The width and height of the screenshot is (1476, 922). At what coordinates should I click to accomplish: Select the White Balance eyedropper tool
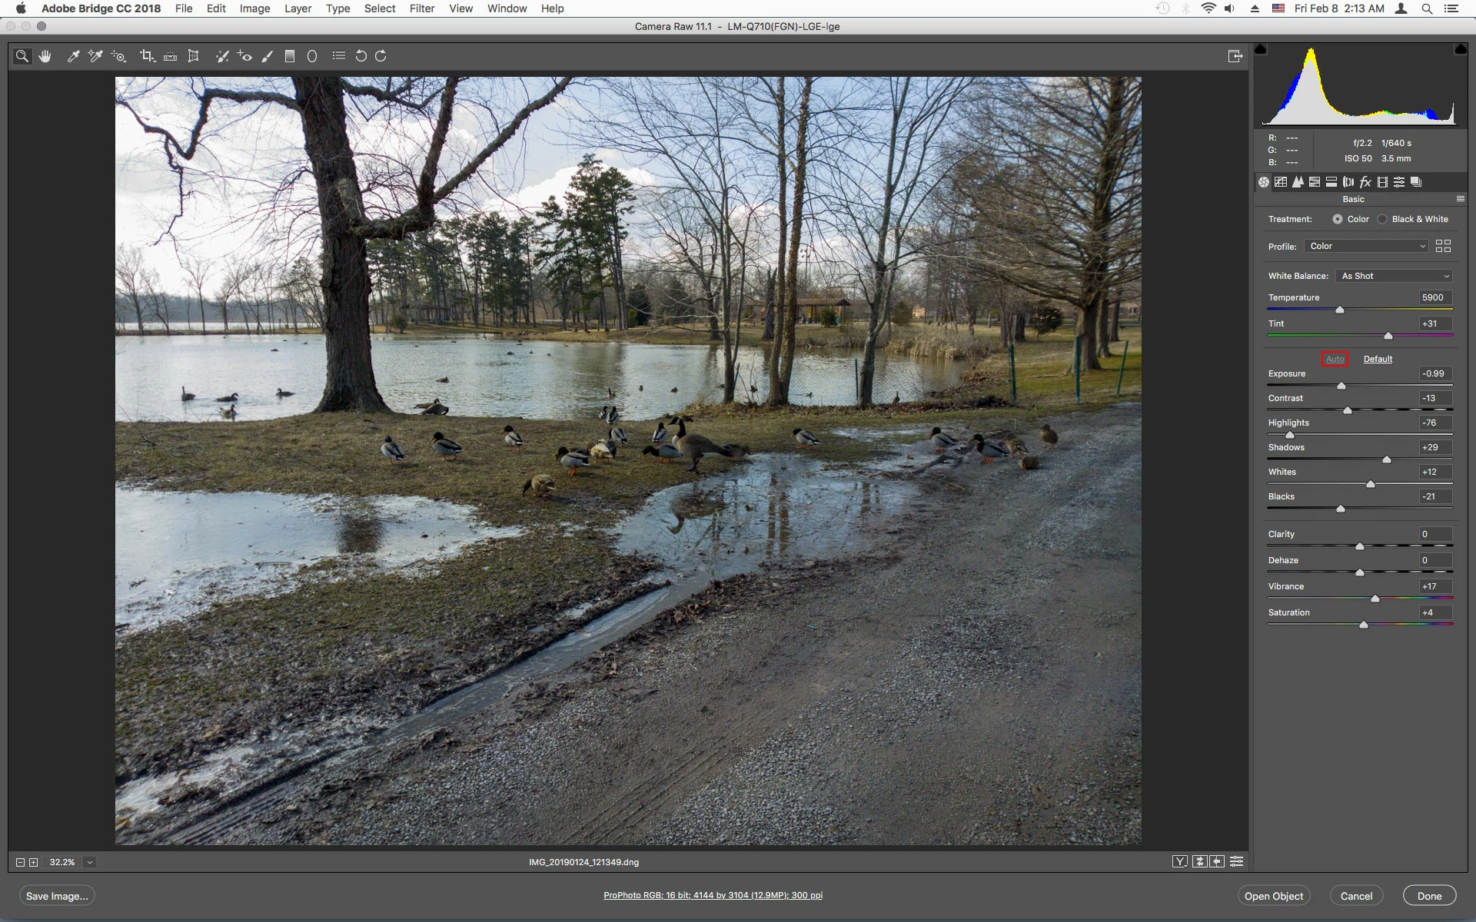click(x=73, y=56)
